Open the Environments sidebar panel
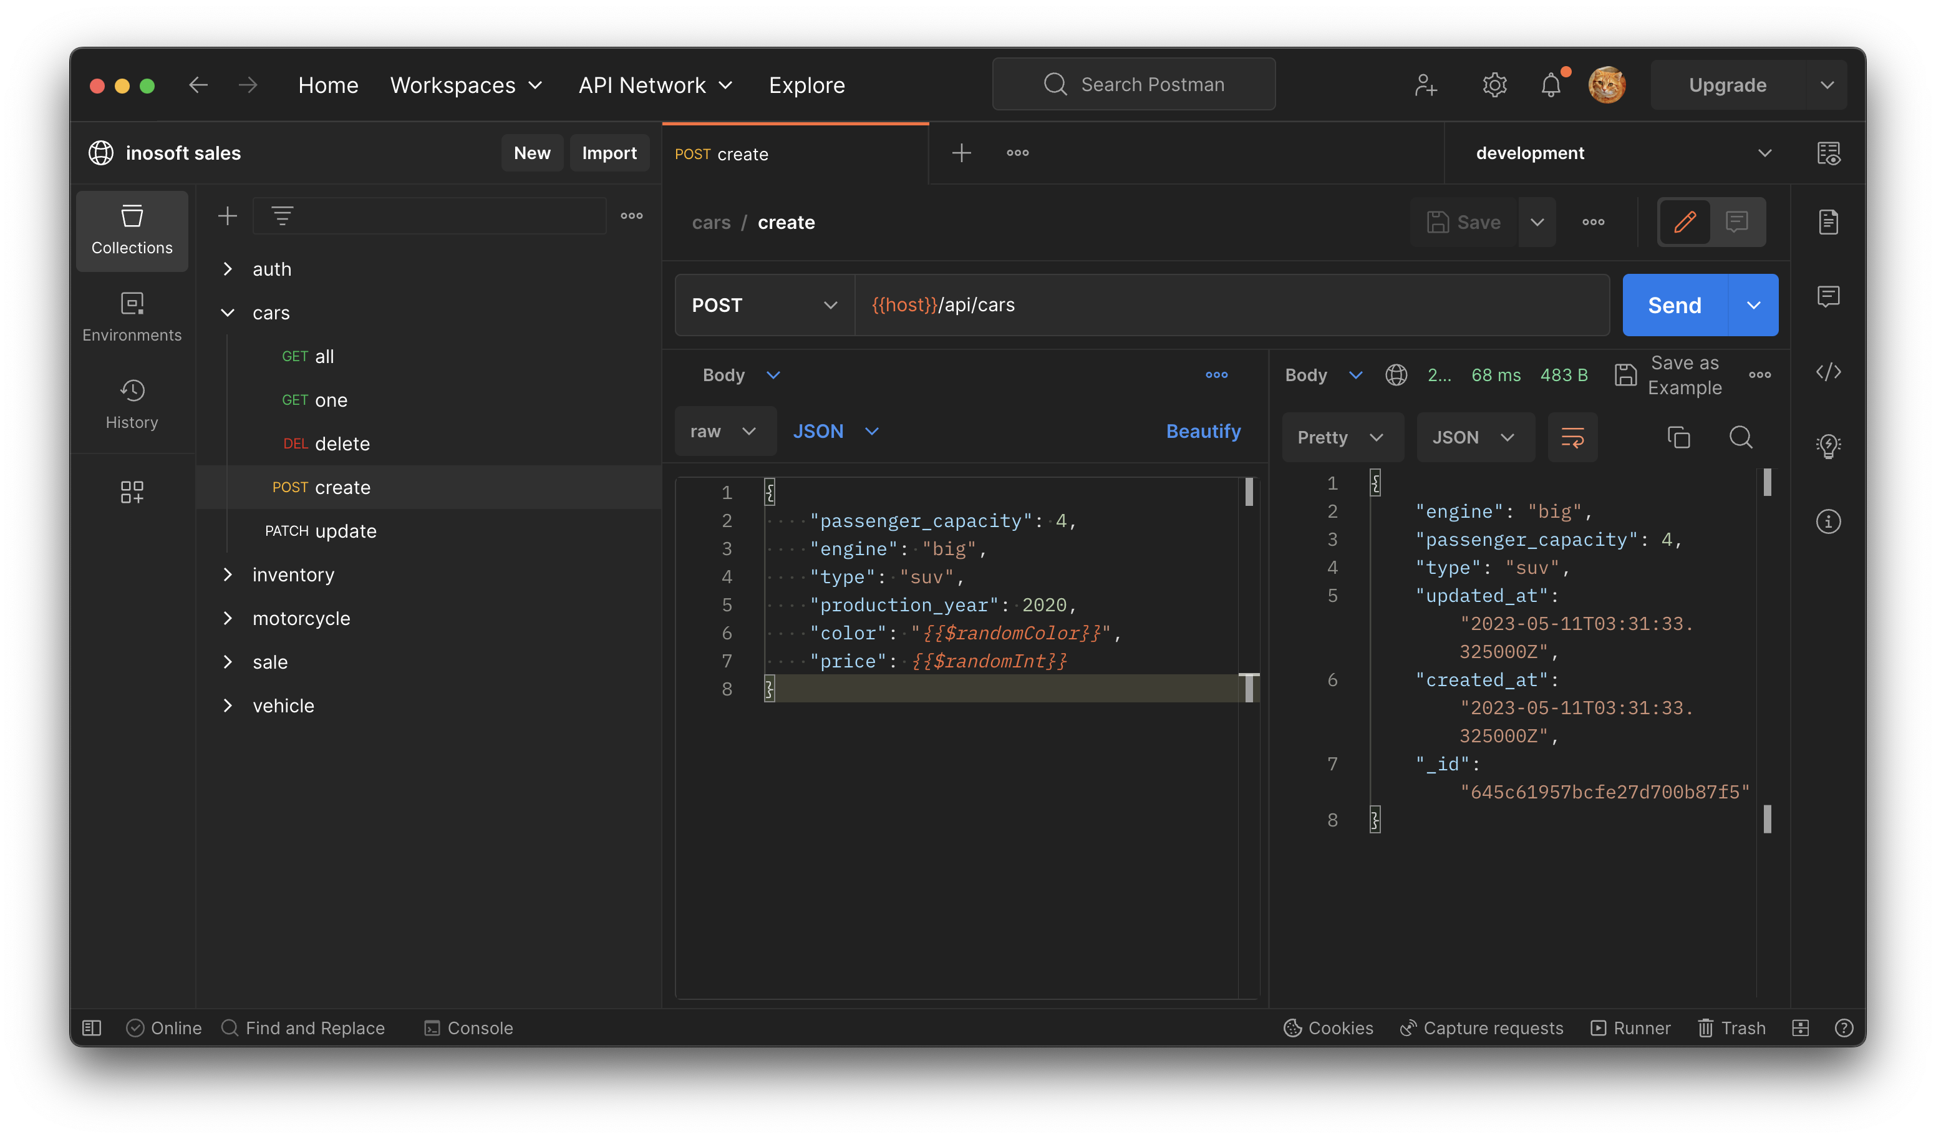The width and height of the screenshot is (1936, 1139). [x=132, y=317]
